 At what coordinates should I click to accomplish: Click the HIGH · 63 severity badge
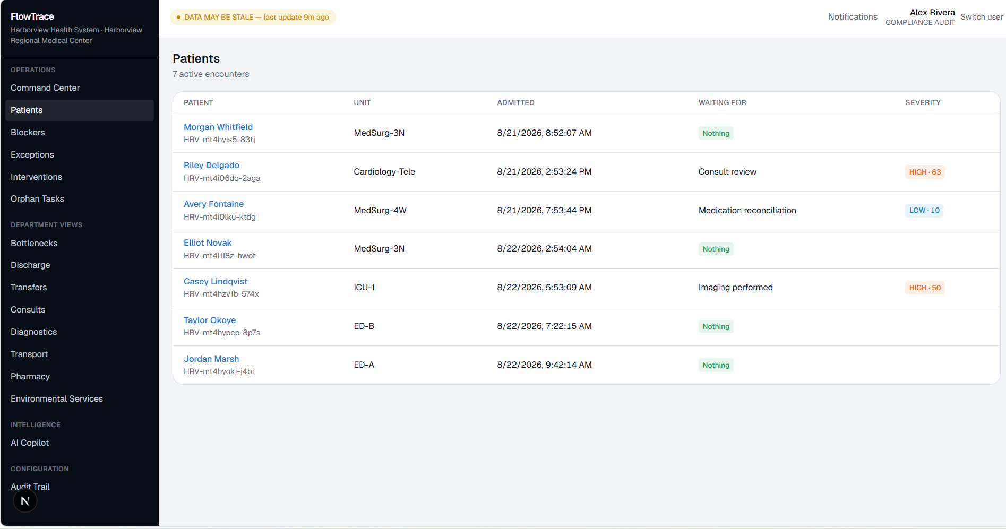pos(925,172)
